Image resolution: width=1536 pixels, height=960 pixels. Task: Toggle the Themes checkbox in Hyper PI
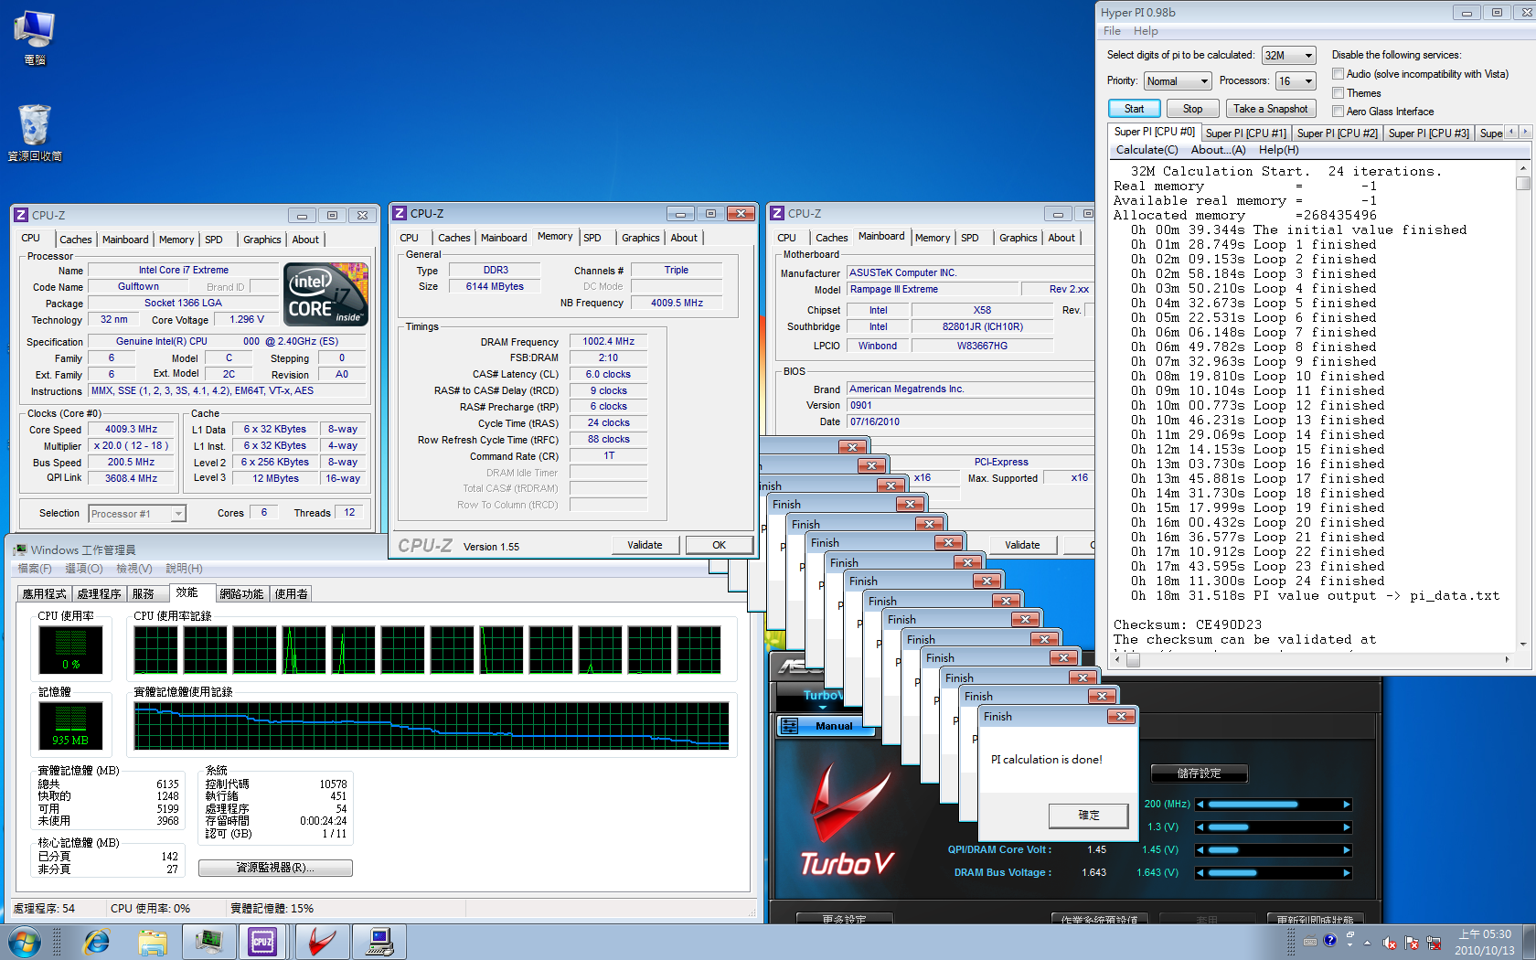pos(1338,93)
